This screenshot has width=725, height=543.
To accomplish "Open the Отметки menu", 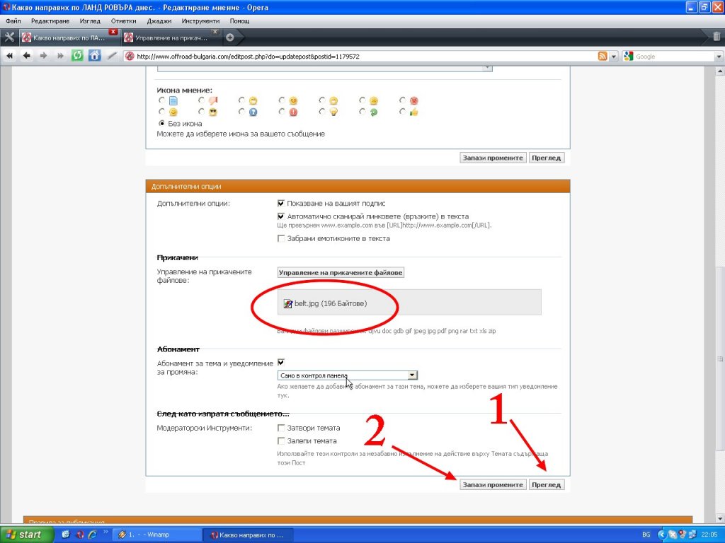I will click(x=123, y=21).
